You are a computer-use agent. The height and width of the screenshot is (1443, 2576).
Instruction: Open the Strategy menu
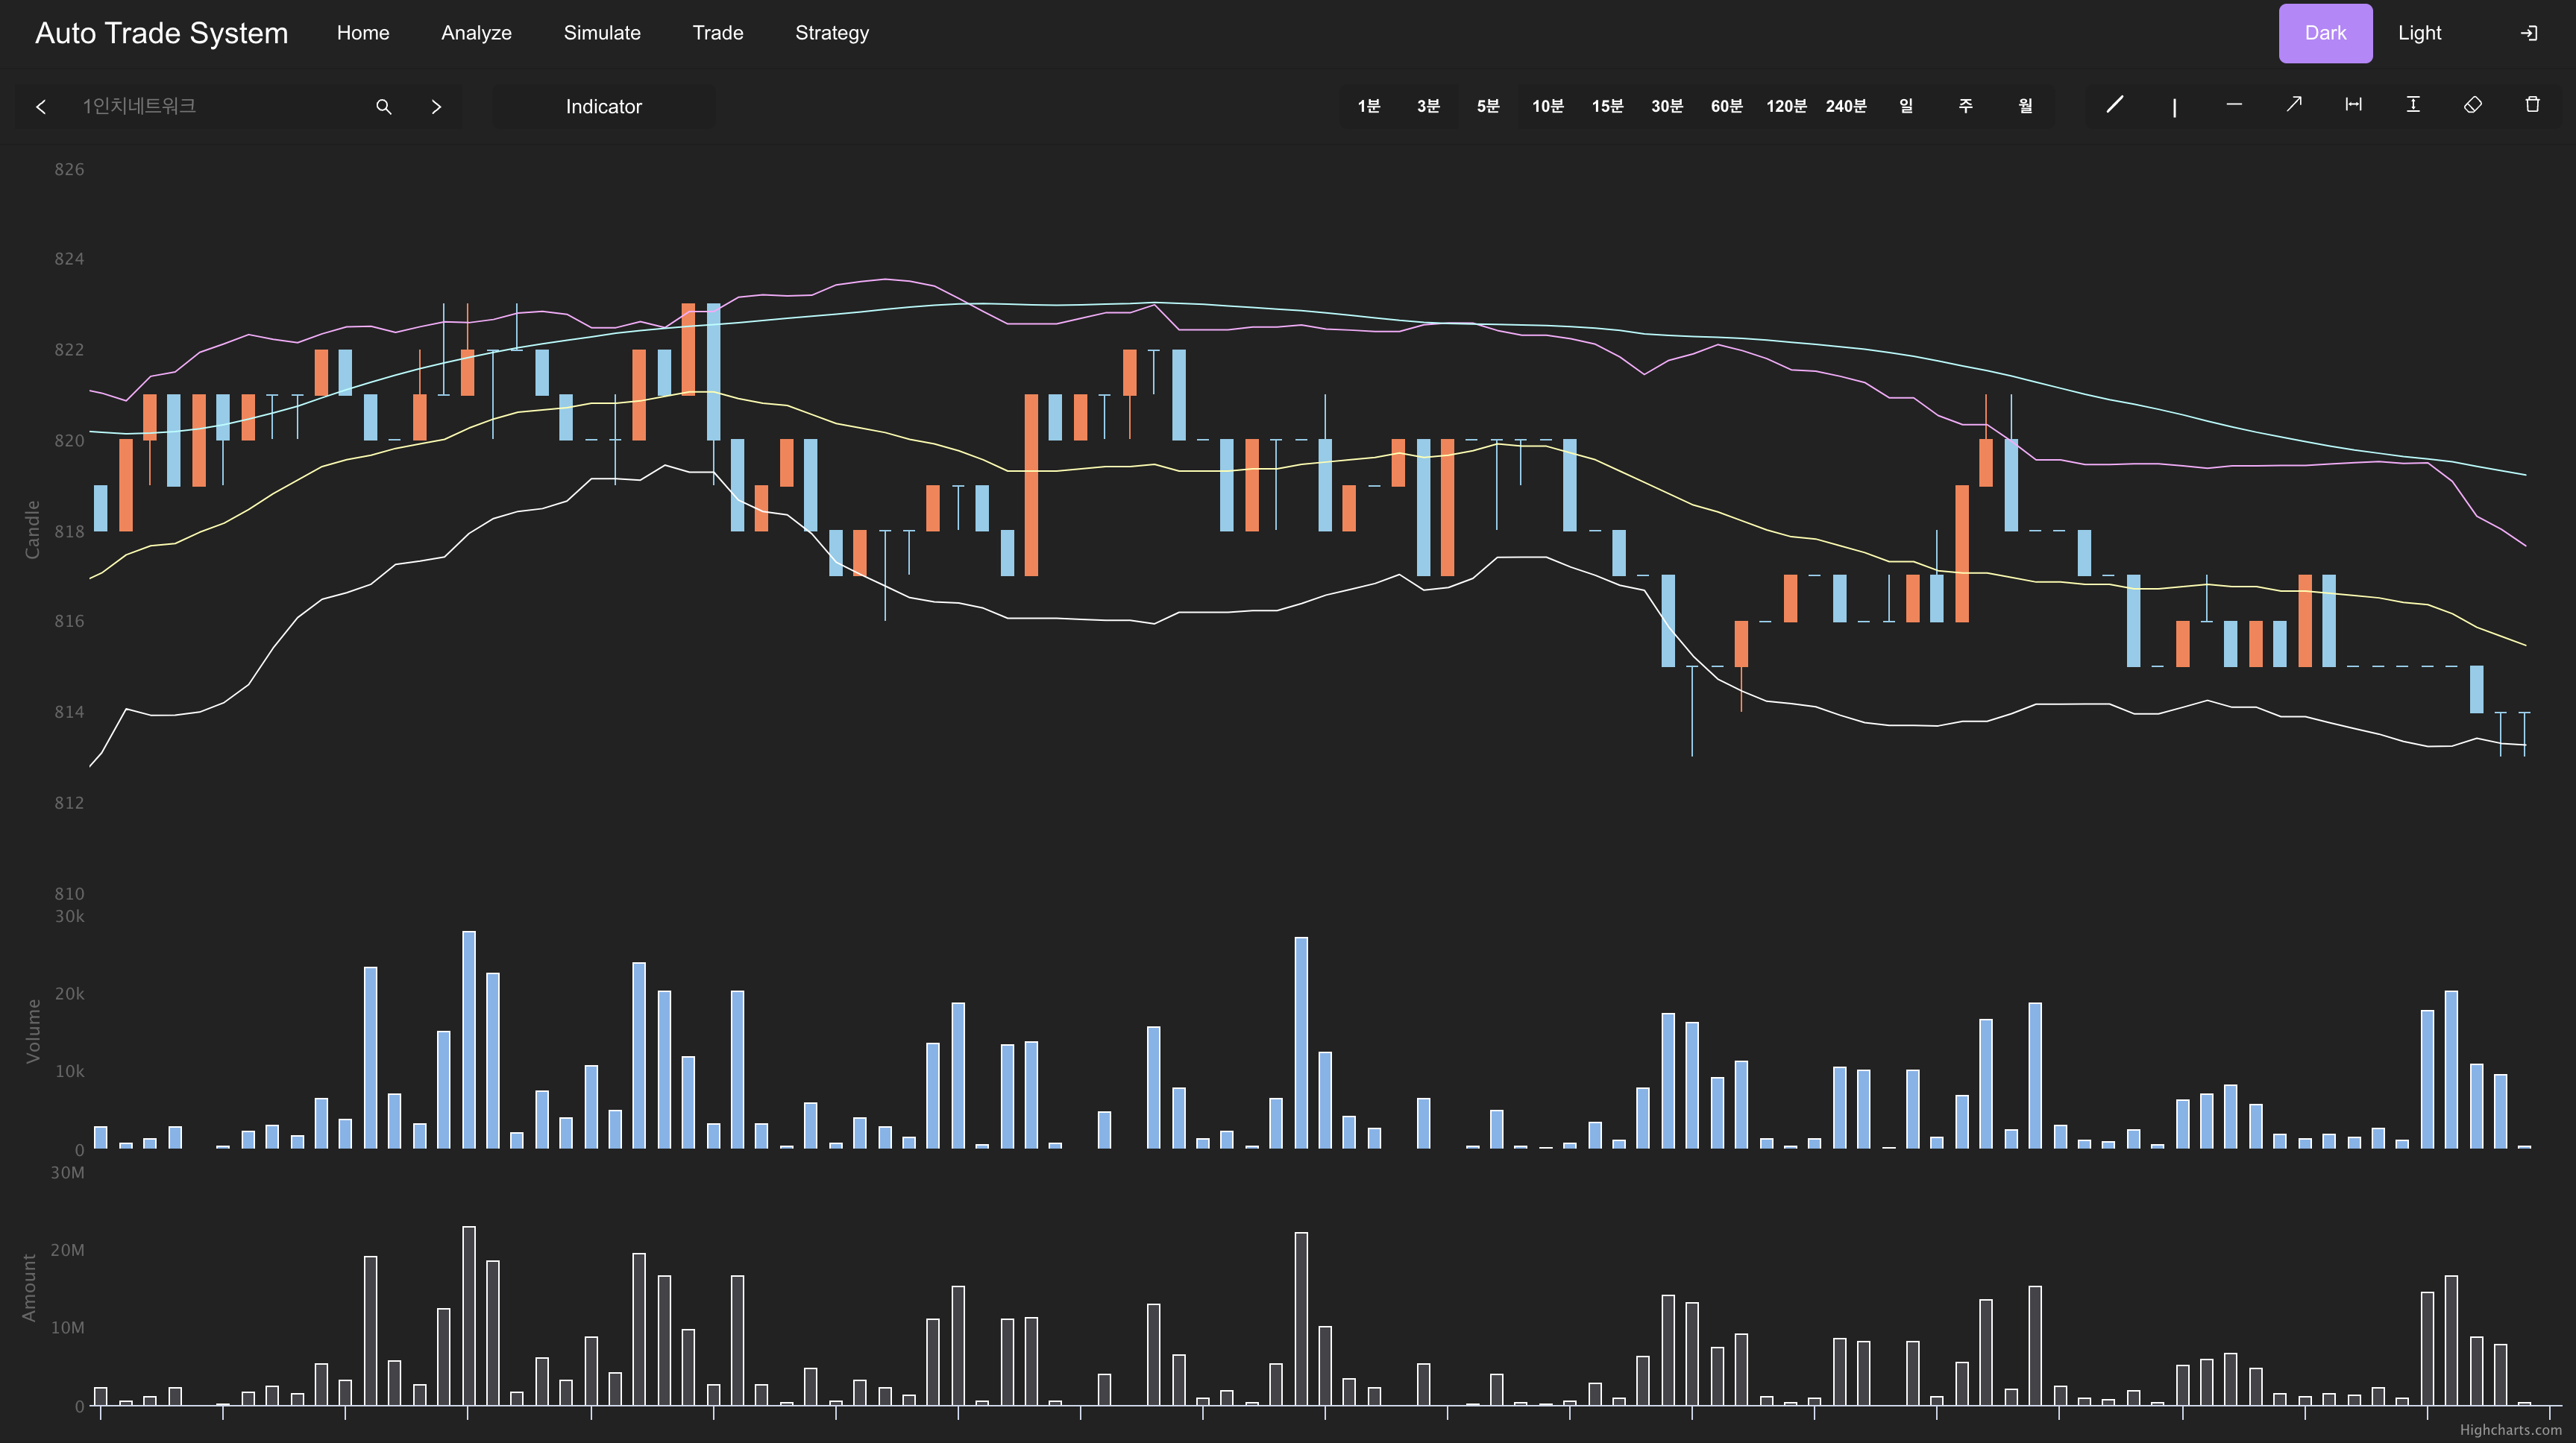tap(831, 33)
